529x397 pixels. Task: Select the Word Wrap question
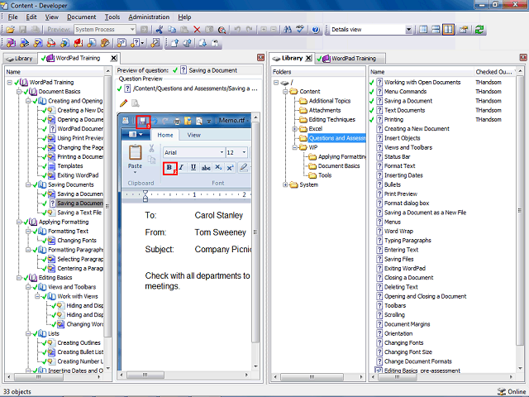398,232
